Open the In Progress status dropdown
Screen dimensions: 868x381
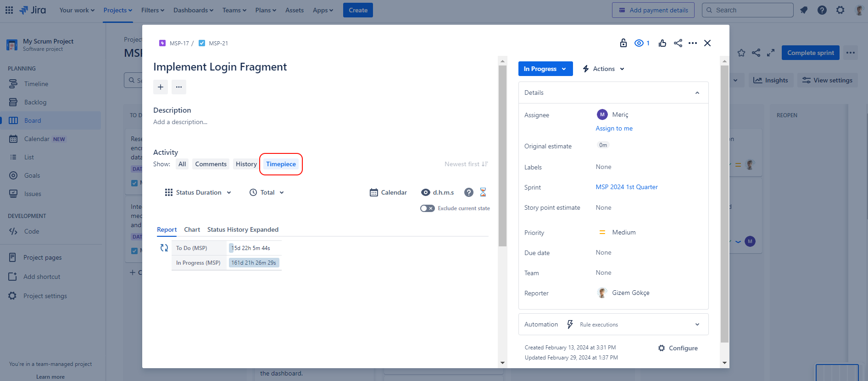pos(545,69)
